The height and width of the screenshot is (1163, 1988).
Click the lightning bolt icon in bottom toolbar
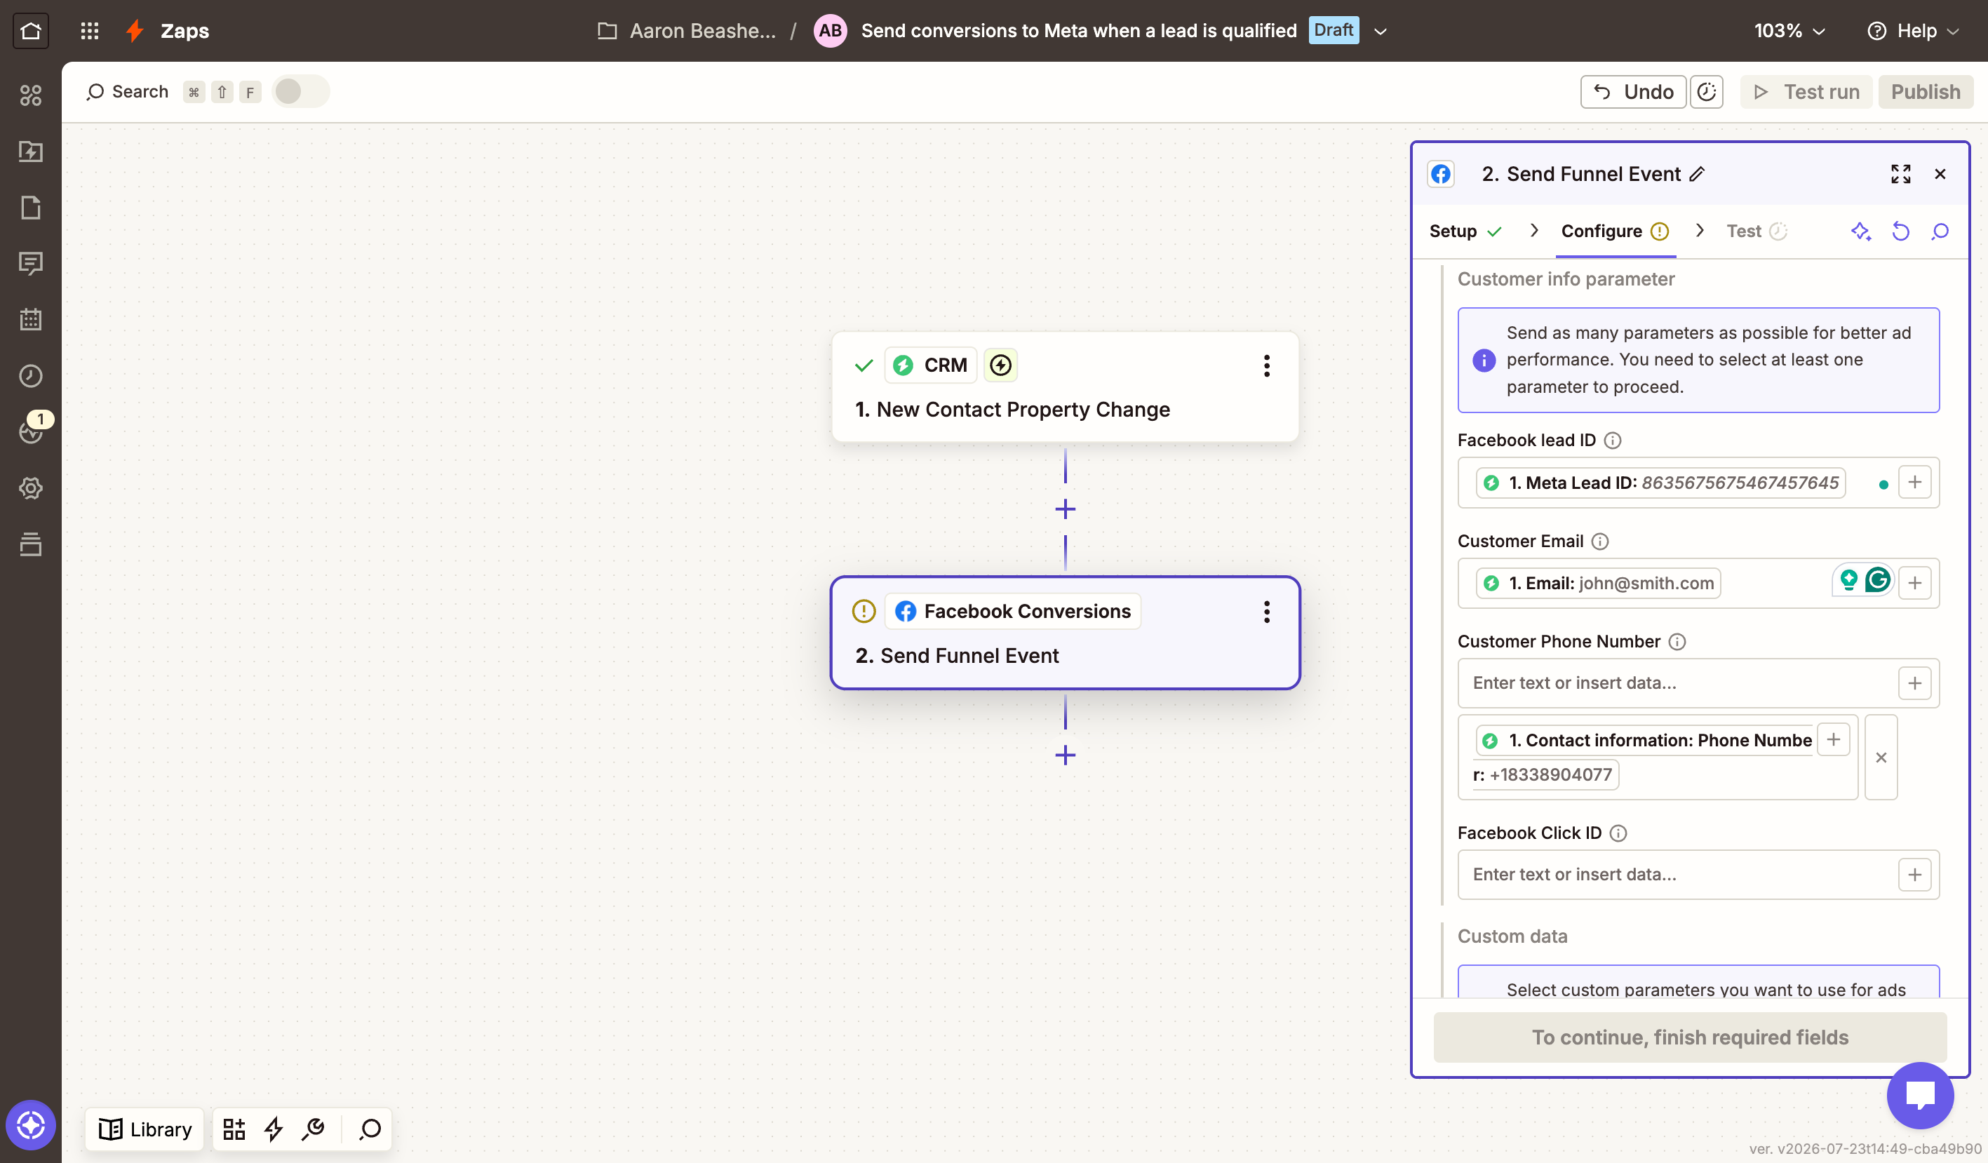tap(274, 1129)
